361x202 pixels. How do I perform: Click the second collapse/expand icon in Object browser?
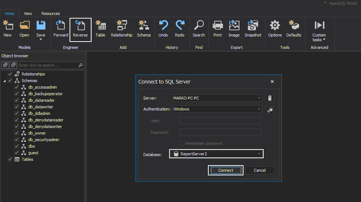click(x=13, y=65)
